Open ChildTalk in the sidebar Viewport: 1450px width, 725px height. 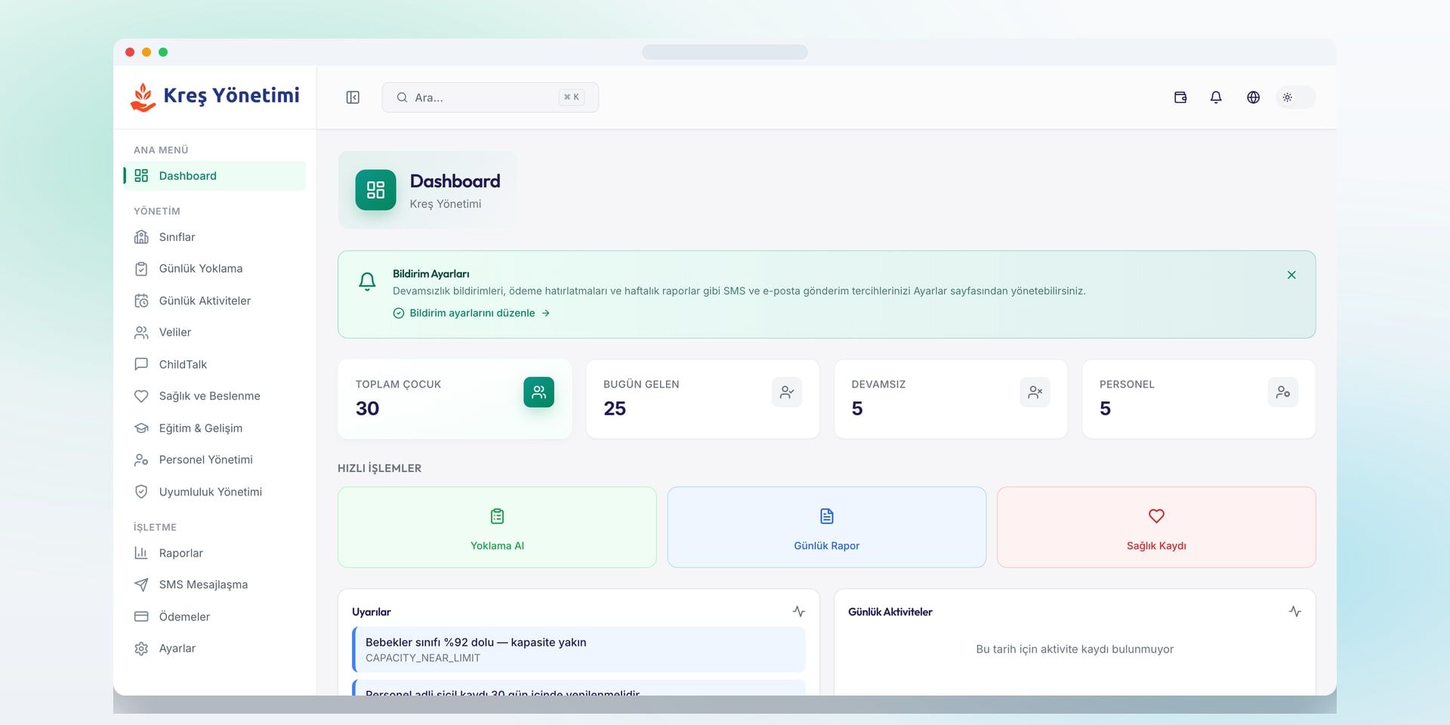tap(215, 364)
